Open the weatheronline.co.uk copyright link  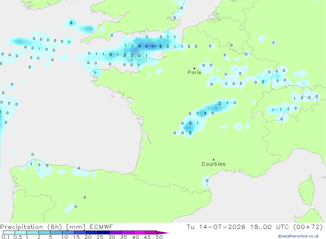pyautogui.click(x=298, y=236)
